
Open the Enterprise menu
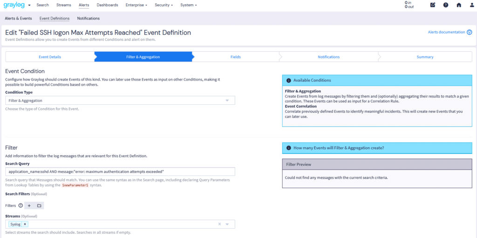click(x=136, y=5)
